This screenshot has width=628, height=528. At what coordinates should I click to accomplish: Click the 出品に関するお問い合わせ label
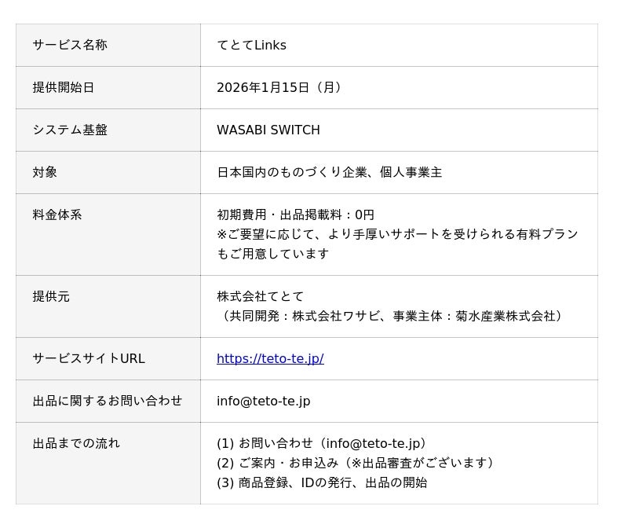(108, 401)
